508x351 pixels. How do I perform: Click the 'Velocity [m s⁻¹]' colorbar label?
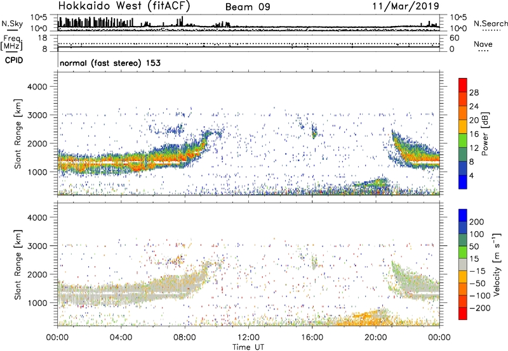496,265
